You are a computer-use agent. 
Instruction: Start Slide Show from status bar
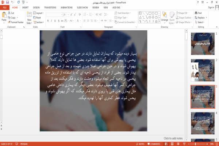[x=184, y=144]
